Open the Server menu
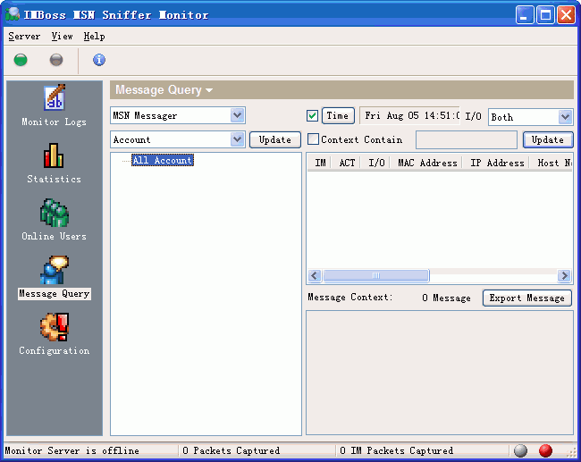Image resolution: width=581 pixels, height=462 pixels. pyautogui.click(x=24, y=37)
